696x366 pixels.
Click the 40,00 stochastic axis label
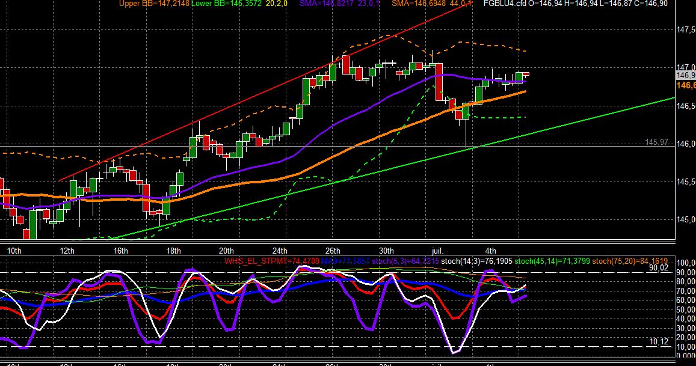click(686, 319)
